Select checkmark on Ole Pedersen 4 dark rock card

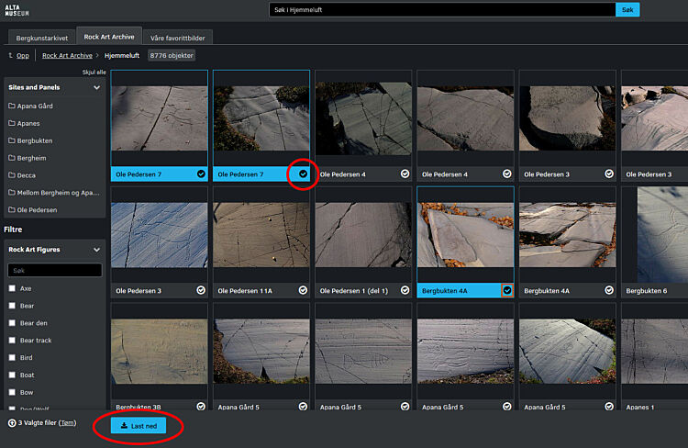405,174
